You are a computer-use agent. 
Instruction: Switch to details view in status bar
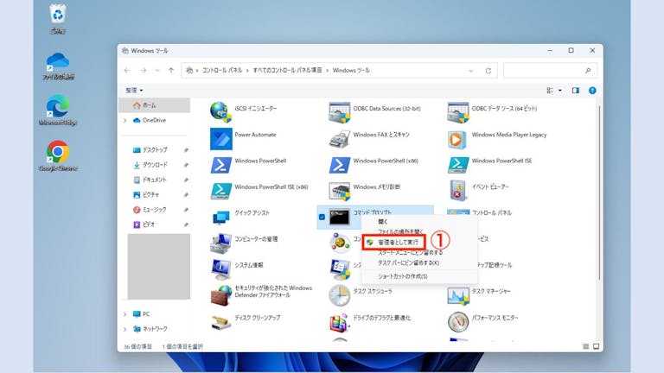tap(585, 346)
